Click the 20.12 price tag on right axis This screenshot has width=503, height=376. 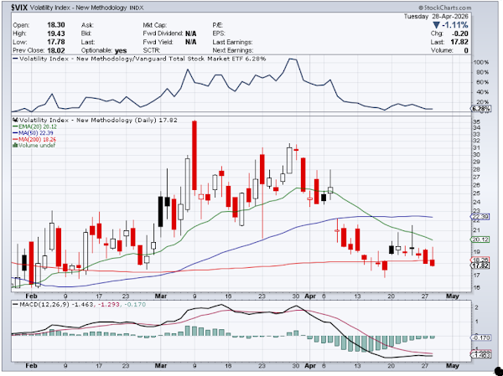(480, 240)
